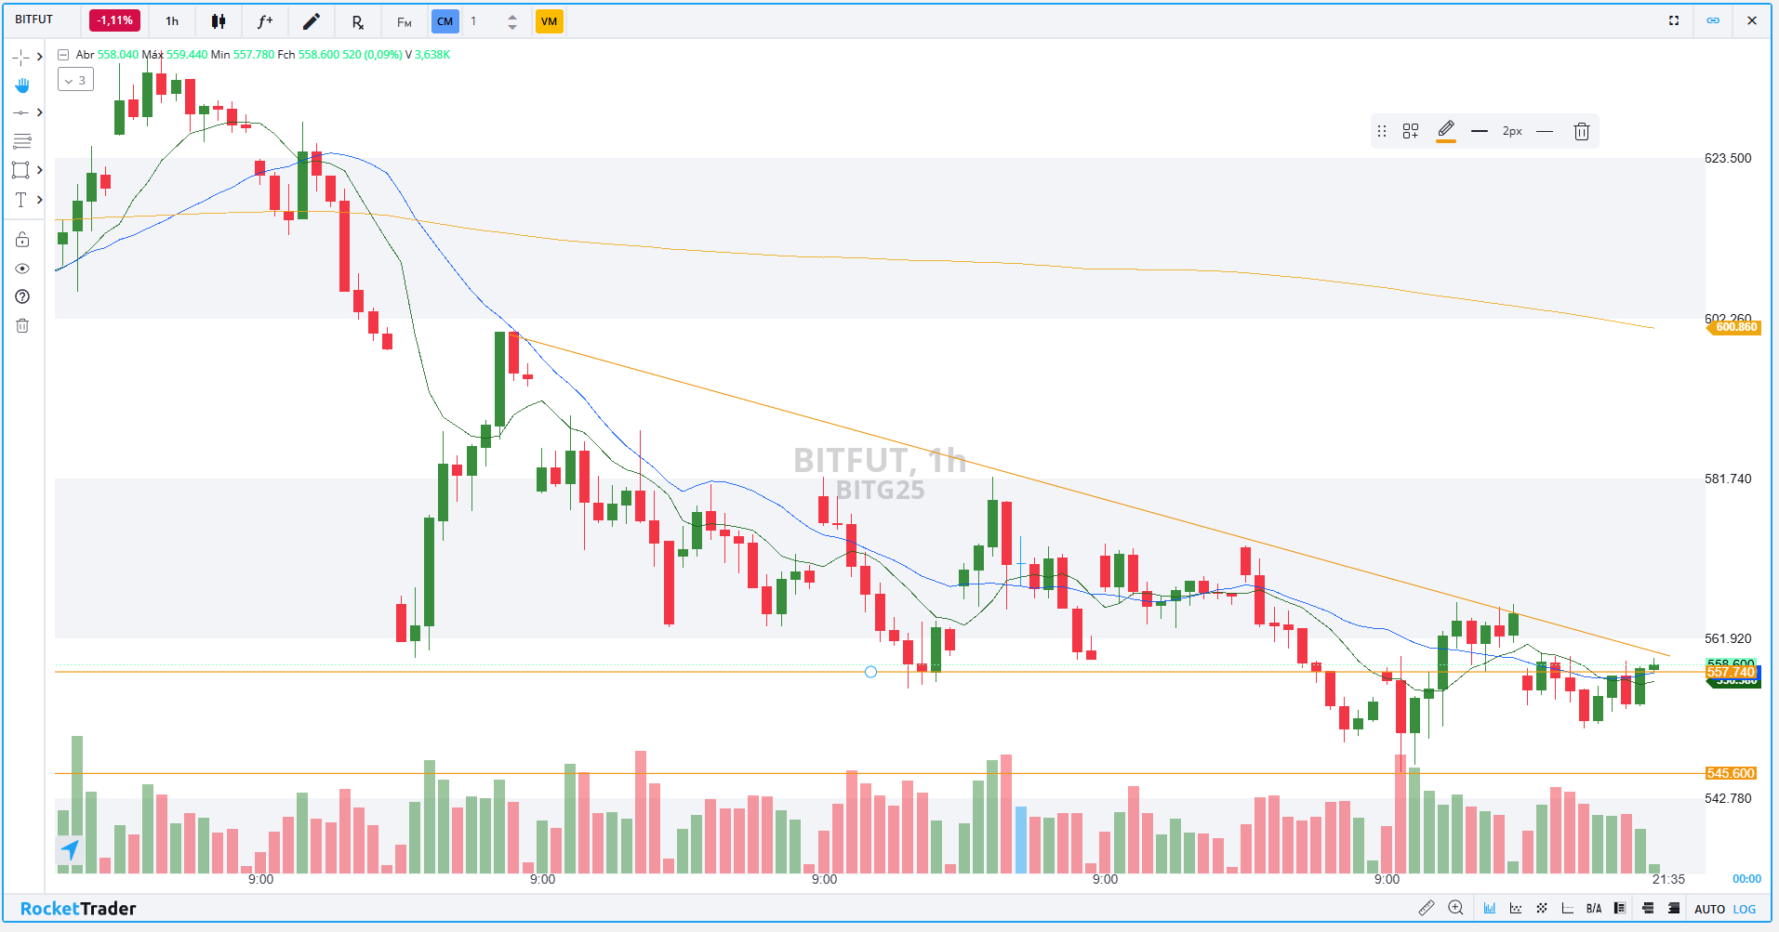The width and height of the screenshot is (1779, 932).
Task: Open the chart count dropdown showing 3
Action: coord(74,79)
